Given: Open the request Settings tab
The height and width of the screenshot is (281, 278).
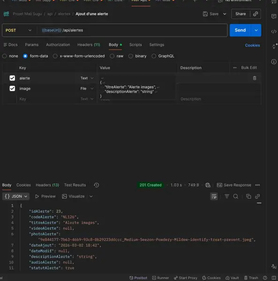Looking at the screenshot, I should 157,45.
